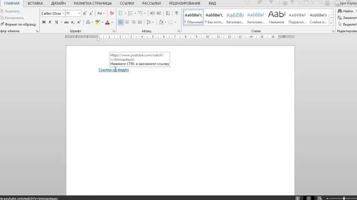Align text left

click(120, 22)
